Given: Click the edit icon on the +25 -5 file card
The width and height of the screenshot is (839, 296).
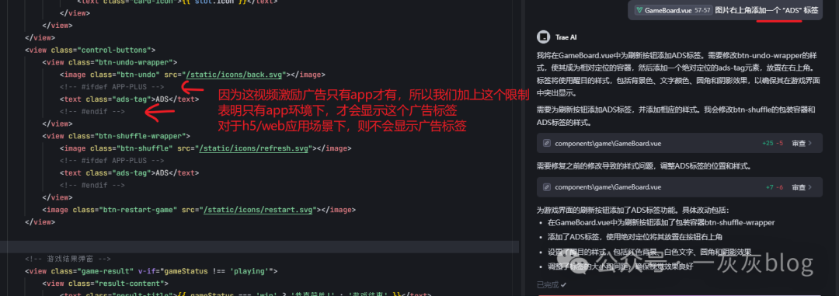Looking at the screenshot, I should click(547, 143).
